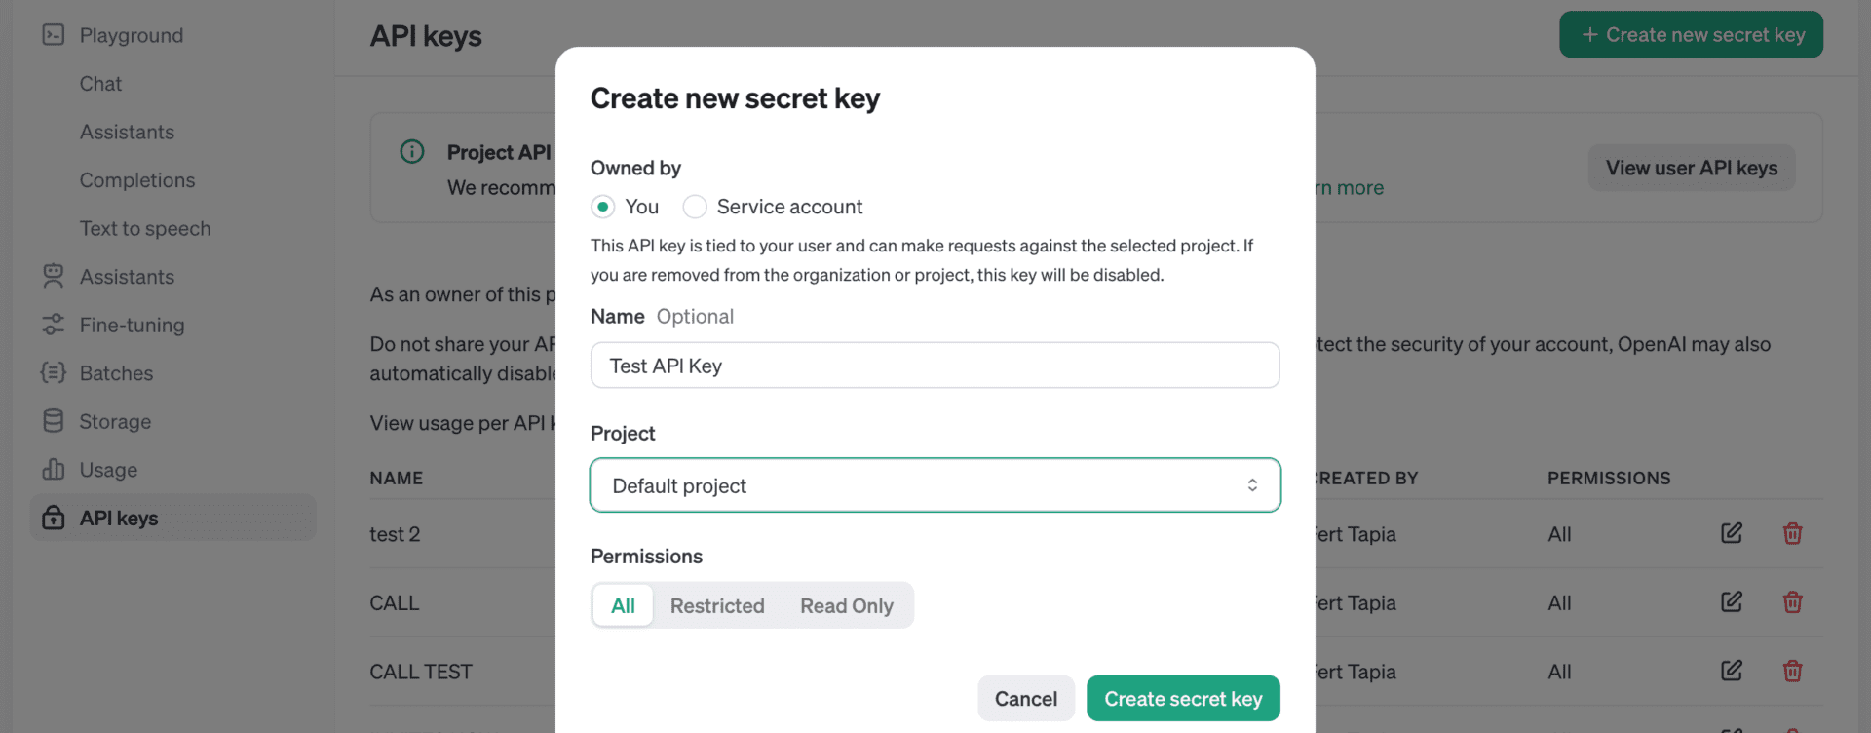Select the You owner radio button
Viewport: 1871px width, 733px height.
click(603, 207)
